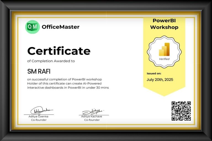Image resolution: width=212 pixels, height=141 pixels.
Task: Click the 'Issued on:' label
Action: pos(154,74)
